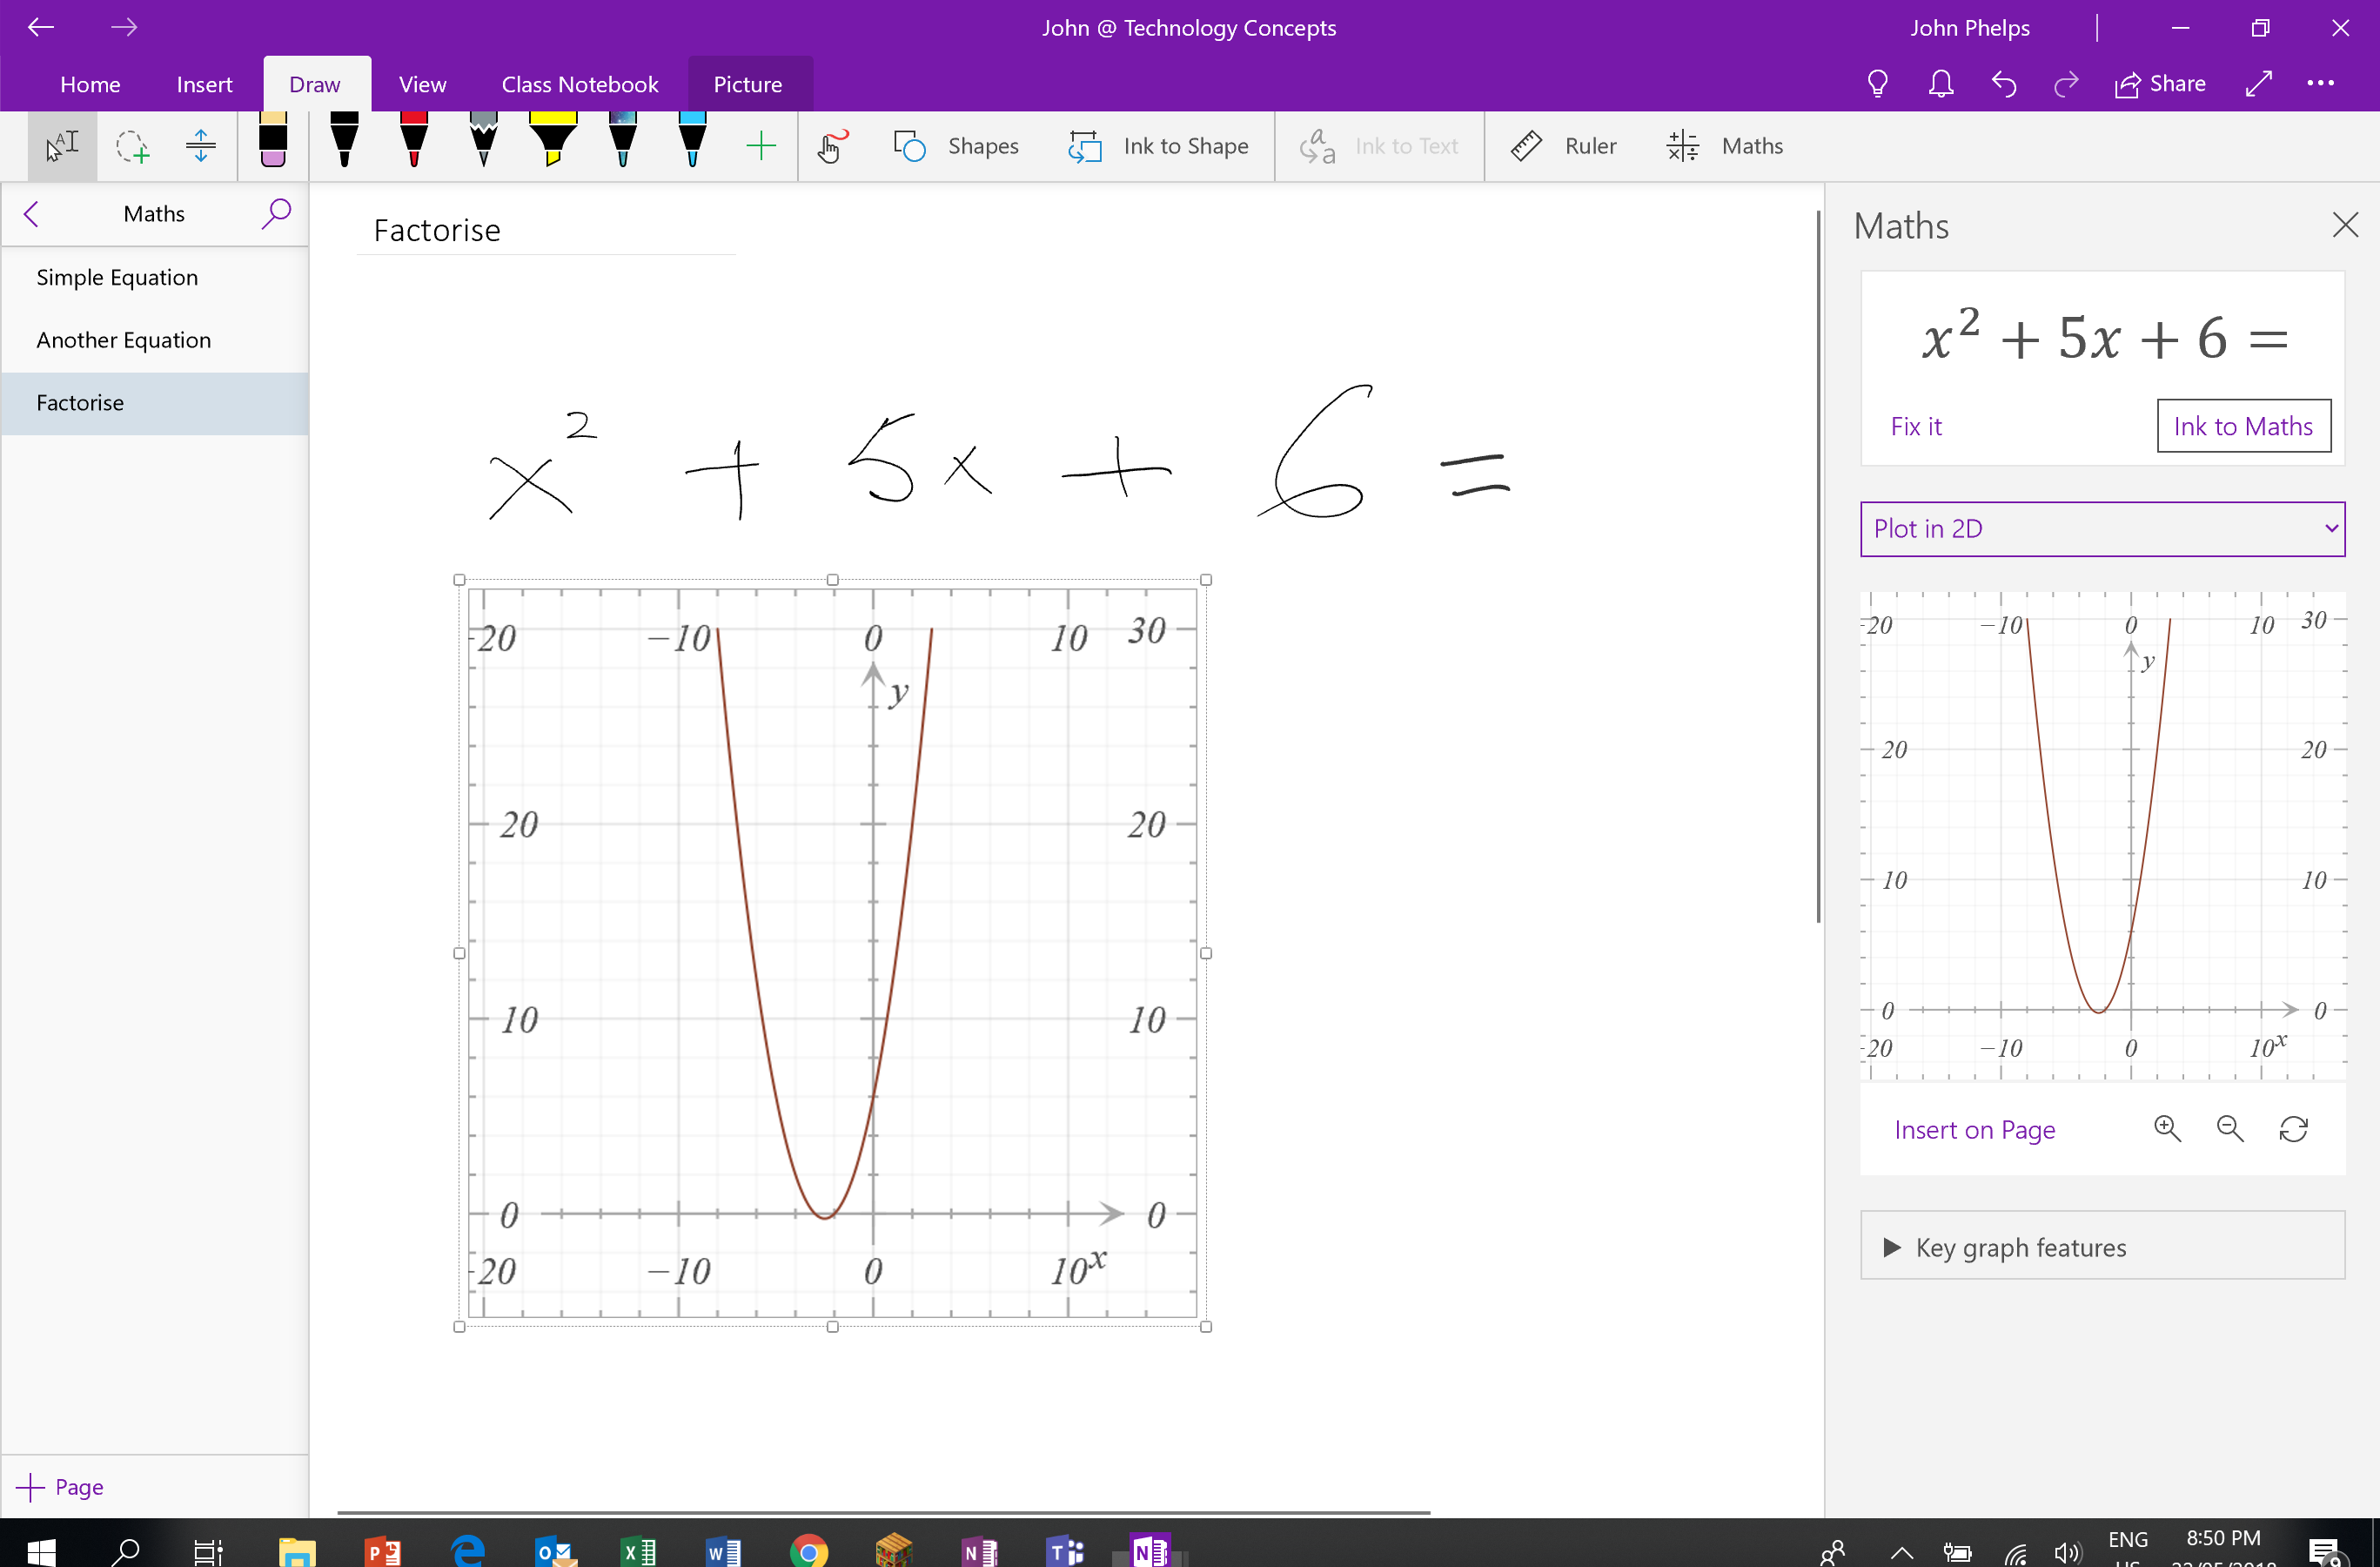
Task: Open the Plot in 2D dropdown
Action: click(2101, 528)
